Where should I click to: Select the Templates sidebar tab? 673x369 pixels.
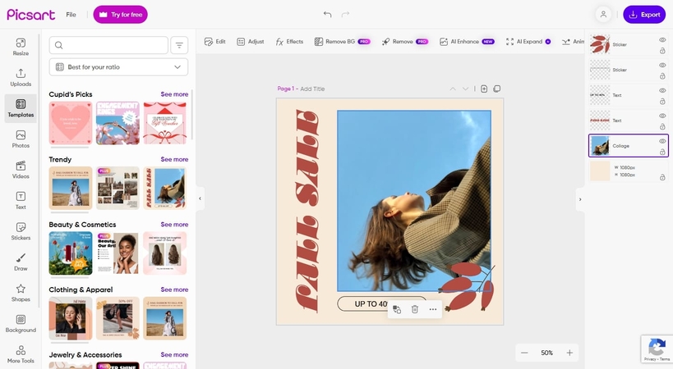(21, 109)
